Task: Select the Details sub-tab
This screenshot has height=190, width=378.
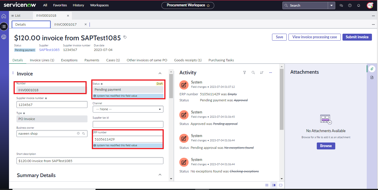Action: pos(31,24)
